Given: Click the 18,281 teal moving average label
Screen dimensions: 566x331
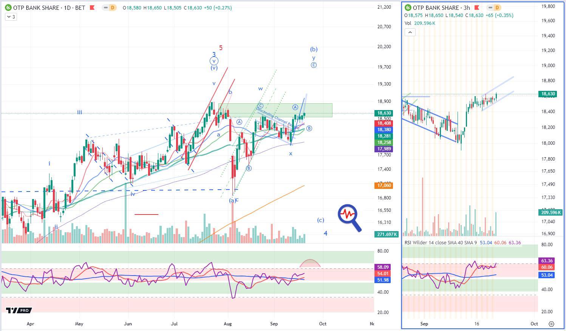Looking at the screenshot, I should pos(384,136).
